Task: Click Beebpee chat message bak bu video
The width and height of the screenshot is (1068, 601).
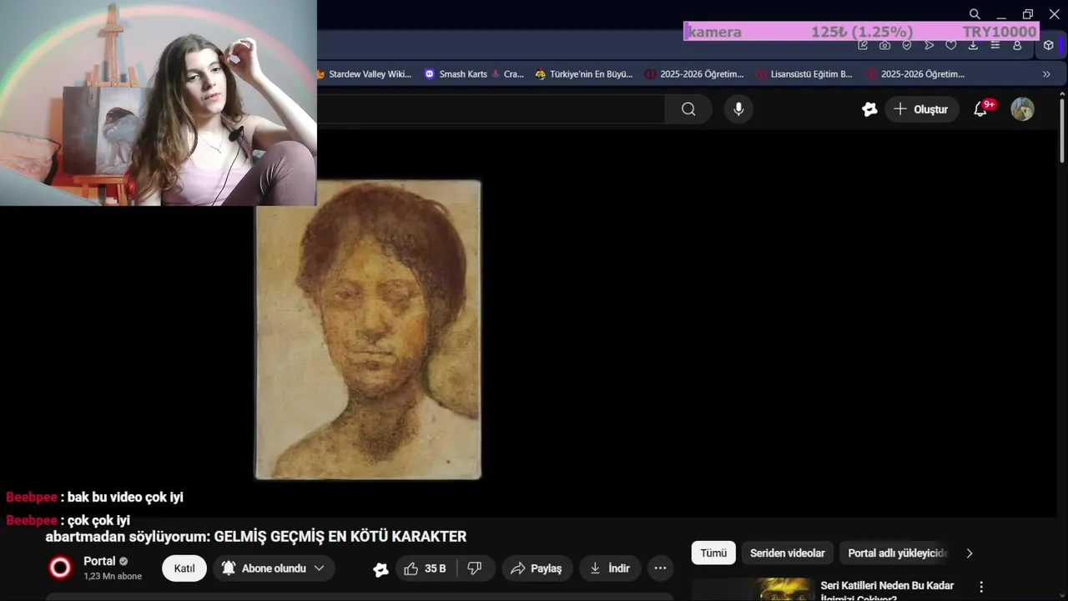Action: 94,497
